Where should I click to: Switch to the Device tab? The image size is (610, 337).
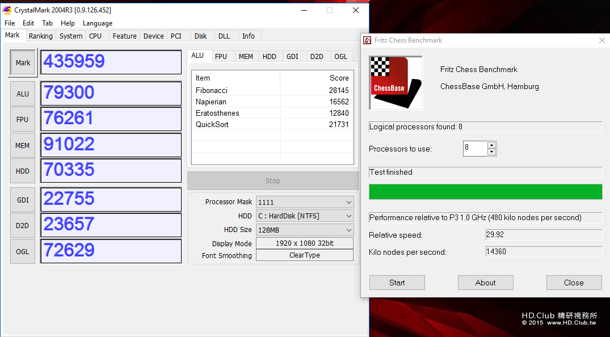154,36
